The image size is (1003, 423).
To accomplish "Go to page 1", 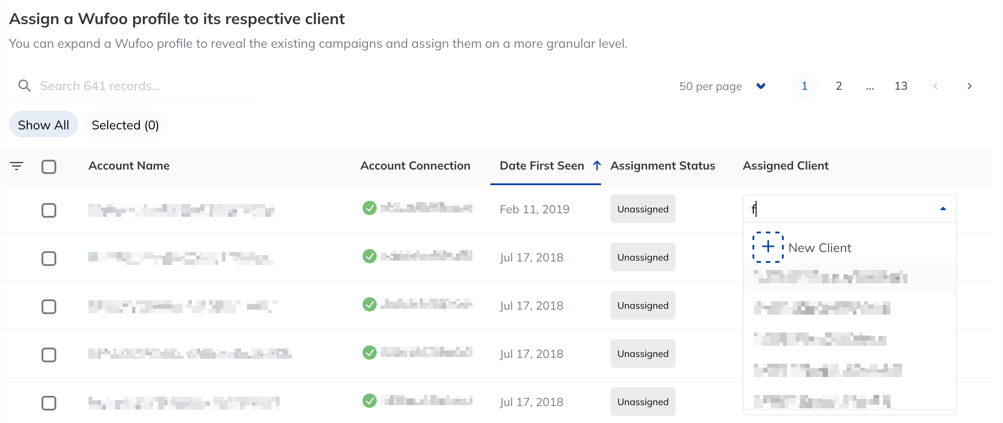I will pyautogui.click(x=804, y=86).
